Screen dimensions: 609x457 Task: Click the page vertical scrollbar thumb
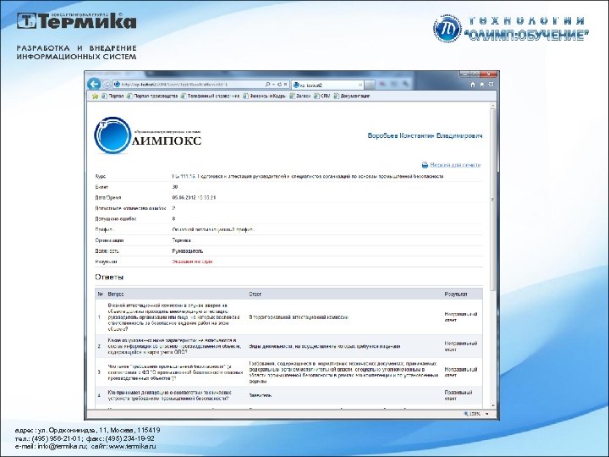pyautogui.click(x=492, y=199)
